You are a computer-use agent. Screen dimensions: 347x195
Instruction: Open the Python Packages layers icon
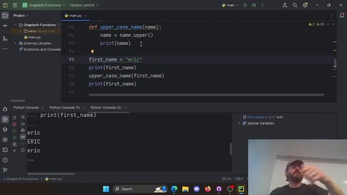click(x=5, y=129)
